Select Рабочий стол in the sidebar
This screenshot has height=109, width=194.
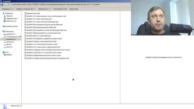tap(11, 21)
